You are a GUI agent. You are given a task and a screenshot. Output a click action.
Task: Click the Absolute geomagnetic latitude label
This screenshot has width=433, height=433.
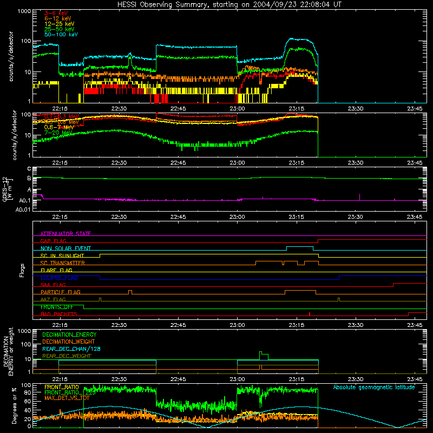[x=374, y=388]
